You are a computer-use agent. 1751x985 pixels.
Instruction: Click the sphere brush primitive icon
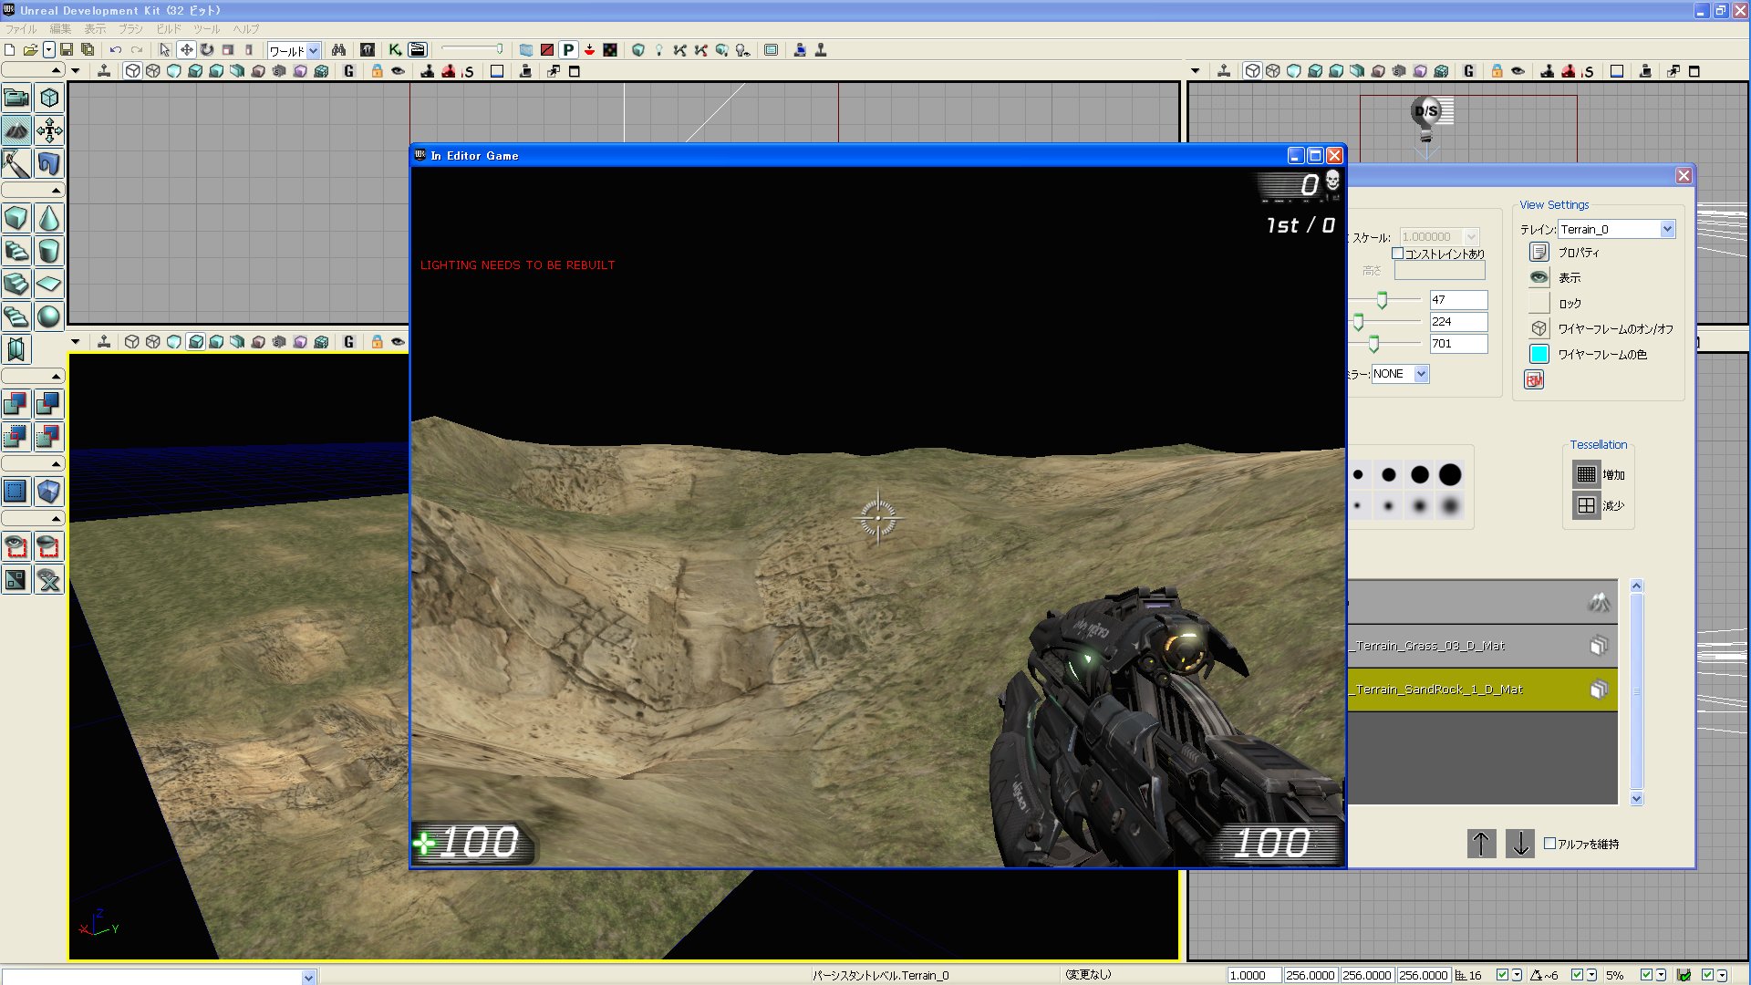pos(48,316)
